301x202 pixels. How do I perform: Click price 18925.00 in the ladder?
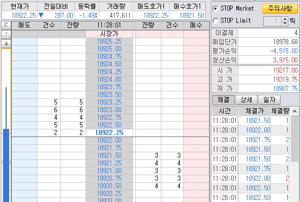pyautogui.click(x=109, y=49)
